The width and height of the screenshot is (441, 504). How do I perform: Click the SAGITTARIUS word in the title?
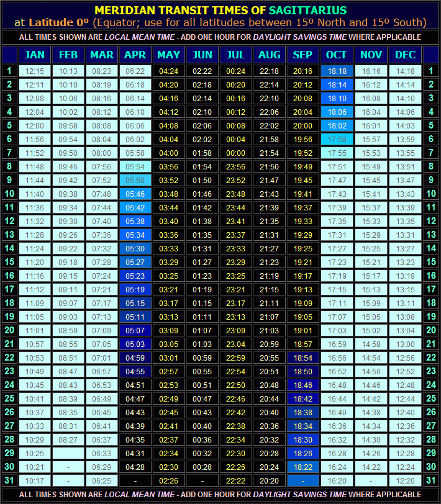coord(307,11)
